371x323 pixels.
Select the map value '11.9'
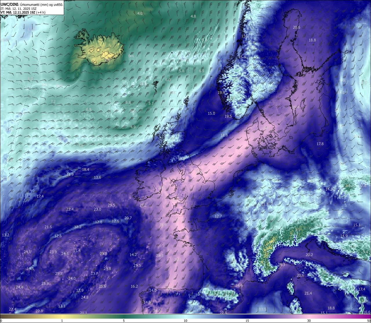point(70,175)
